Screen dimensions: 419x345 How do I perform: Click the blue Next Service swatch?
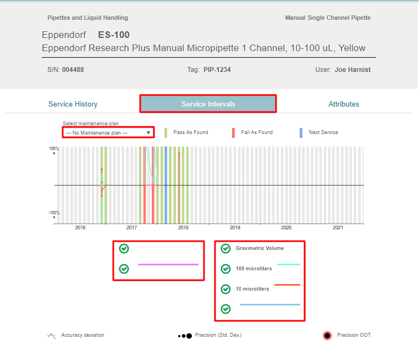[301, 133]
